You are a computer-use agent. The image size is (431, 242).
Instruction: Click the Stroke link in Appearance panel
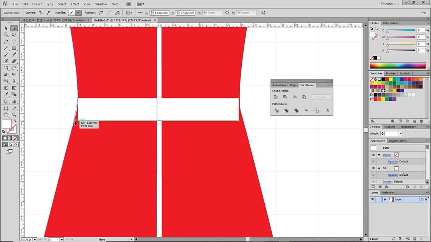pos(387,155)
